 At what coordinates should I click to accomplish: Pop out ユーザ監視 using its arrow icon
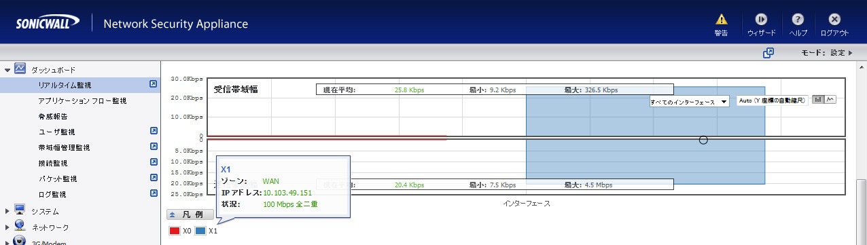click(x=154, y=132)
